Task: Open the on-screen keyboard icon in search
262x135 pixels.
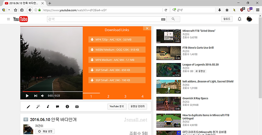Action: [163, 20]
